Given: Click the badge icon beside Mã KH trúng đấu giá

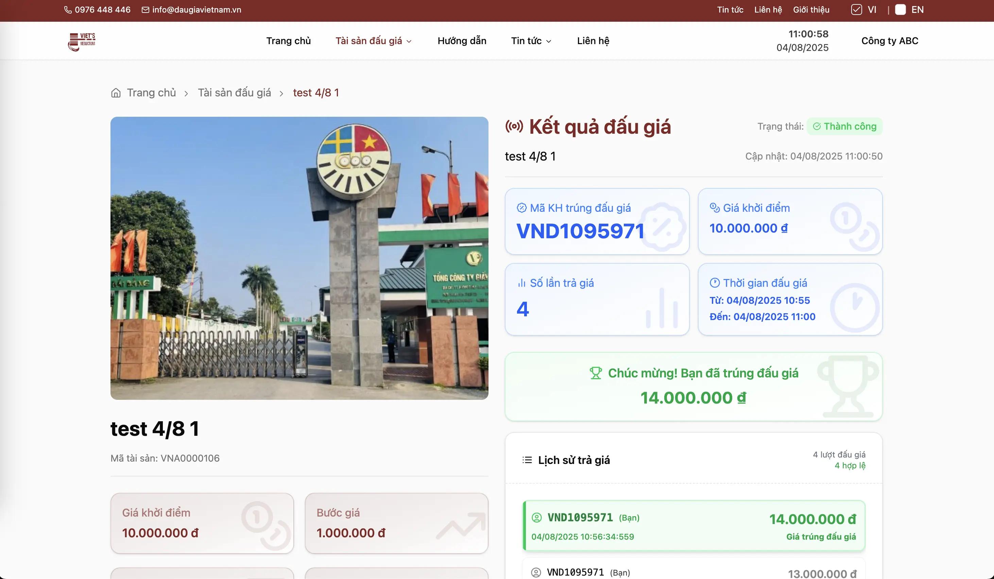Looking at the screenshot, I should pos(521,208).
